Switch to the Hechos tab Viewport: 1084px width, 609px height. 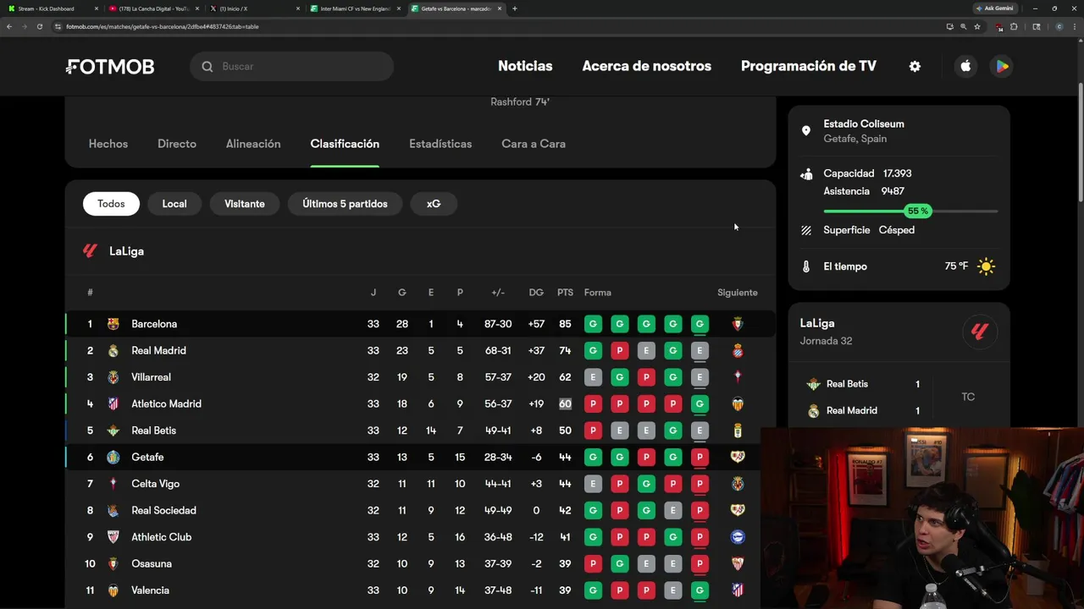coord(108,144)
